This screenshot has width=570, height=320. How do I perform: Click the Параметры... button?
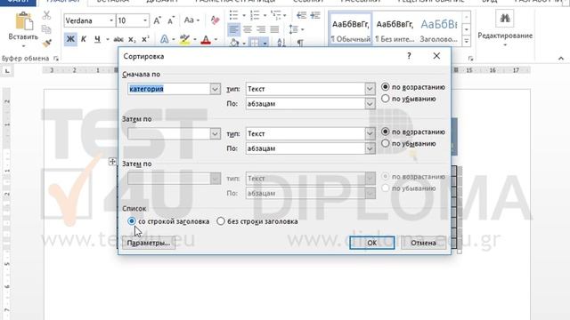click(149, 243)
